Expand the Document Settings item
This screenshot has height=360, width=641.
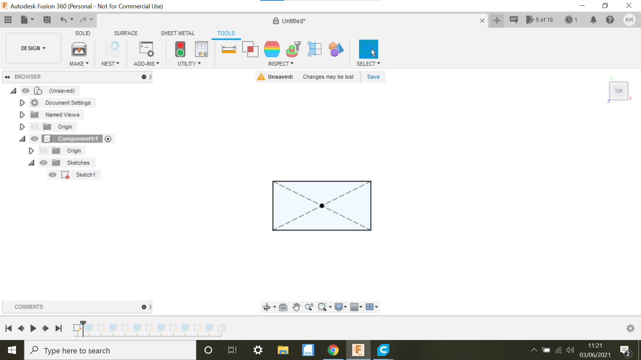tap(22, 103)
